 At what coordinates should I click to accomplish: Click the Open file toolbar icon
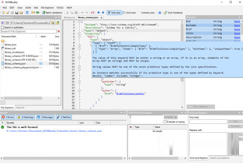click(x=8, y=12)
